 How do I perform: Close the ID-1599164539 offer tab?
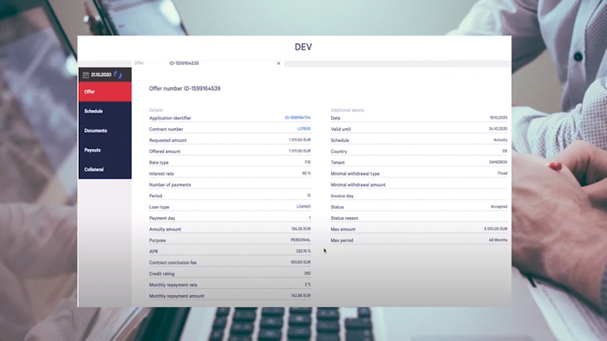pos(278,63)
